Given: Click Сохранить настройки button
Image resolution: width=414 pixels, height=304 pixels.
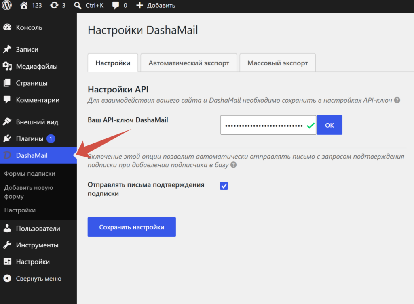Looking at the screenshot, I should [x=132, y=227].
